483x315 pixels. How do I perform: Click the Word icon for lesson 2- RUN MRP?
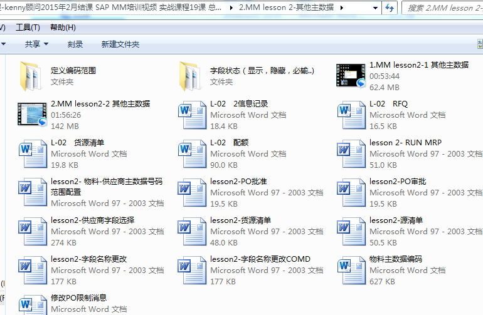click(351, 153)
